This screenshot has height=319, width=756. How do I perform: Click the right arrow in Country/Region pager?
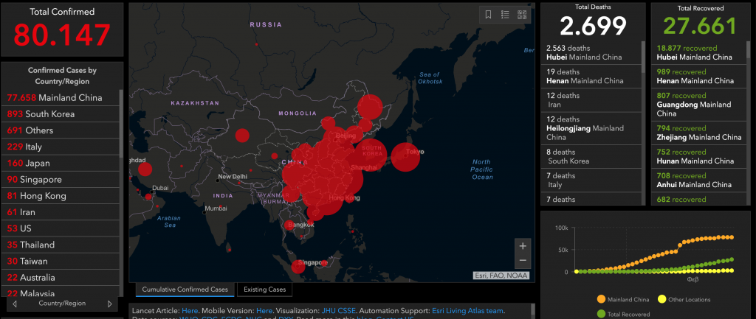(110, 304)
